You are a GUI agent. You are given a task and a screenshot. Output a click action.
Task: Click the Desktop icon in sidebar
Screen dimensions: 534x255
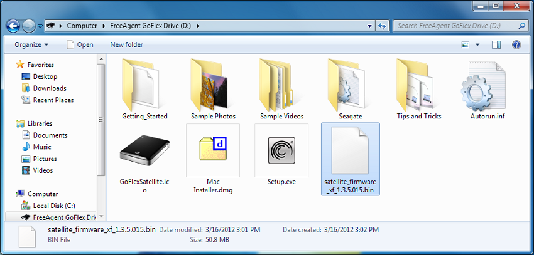[x=26, y=76]
